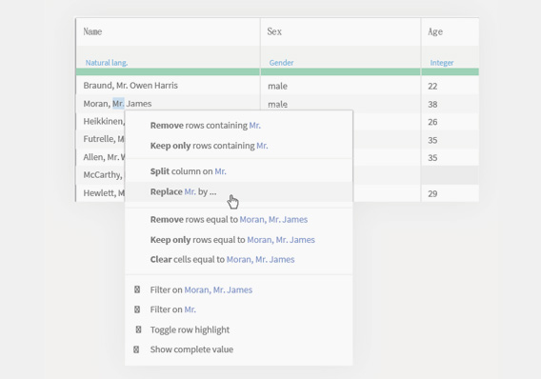Click icon beside Filter on Moran, Mr. James
The height and width of the screenshot is (379, 541).
point(137,289)
